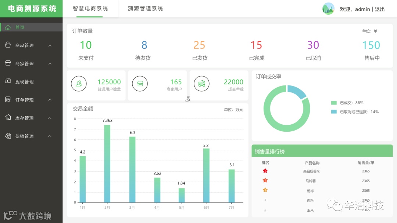Click the blue donut chart segment
Image resolution: width=397 pixels, height=223 pixels.
click(x=298, y=91)
